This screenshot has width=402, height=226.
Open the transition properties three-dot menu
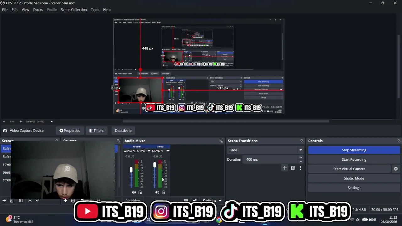tap(300, 168)
